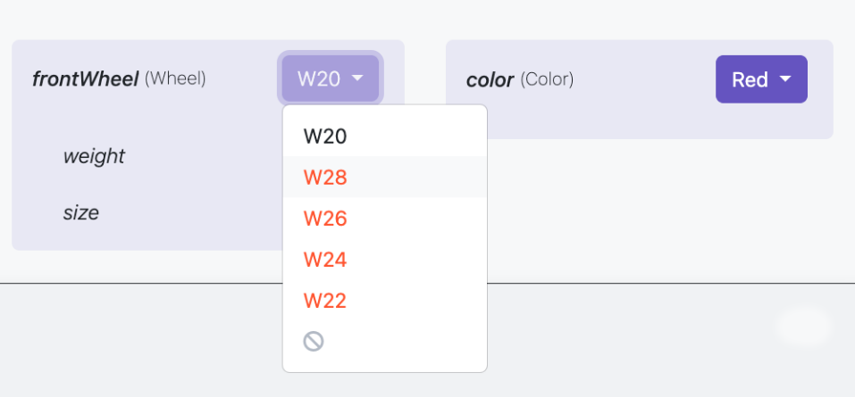Select the size sub-property
Image resolution: width=855 pixels, height=397 pixels.
tap(80, 213)
